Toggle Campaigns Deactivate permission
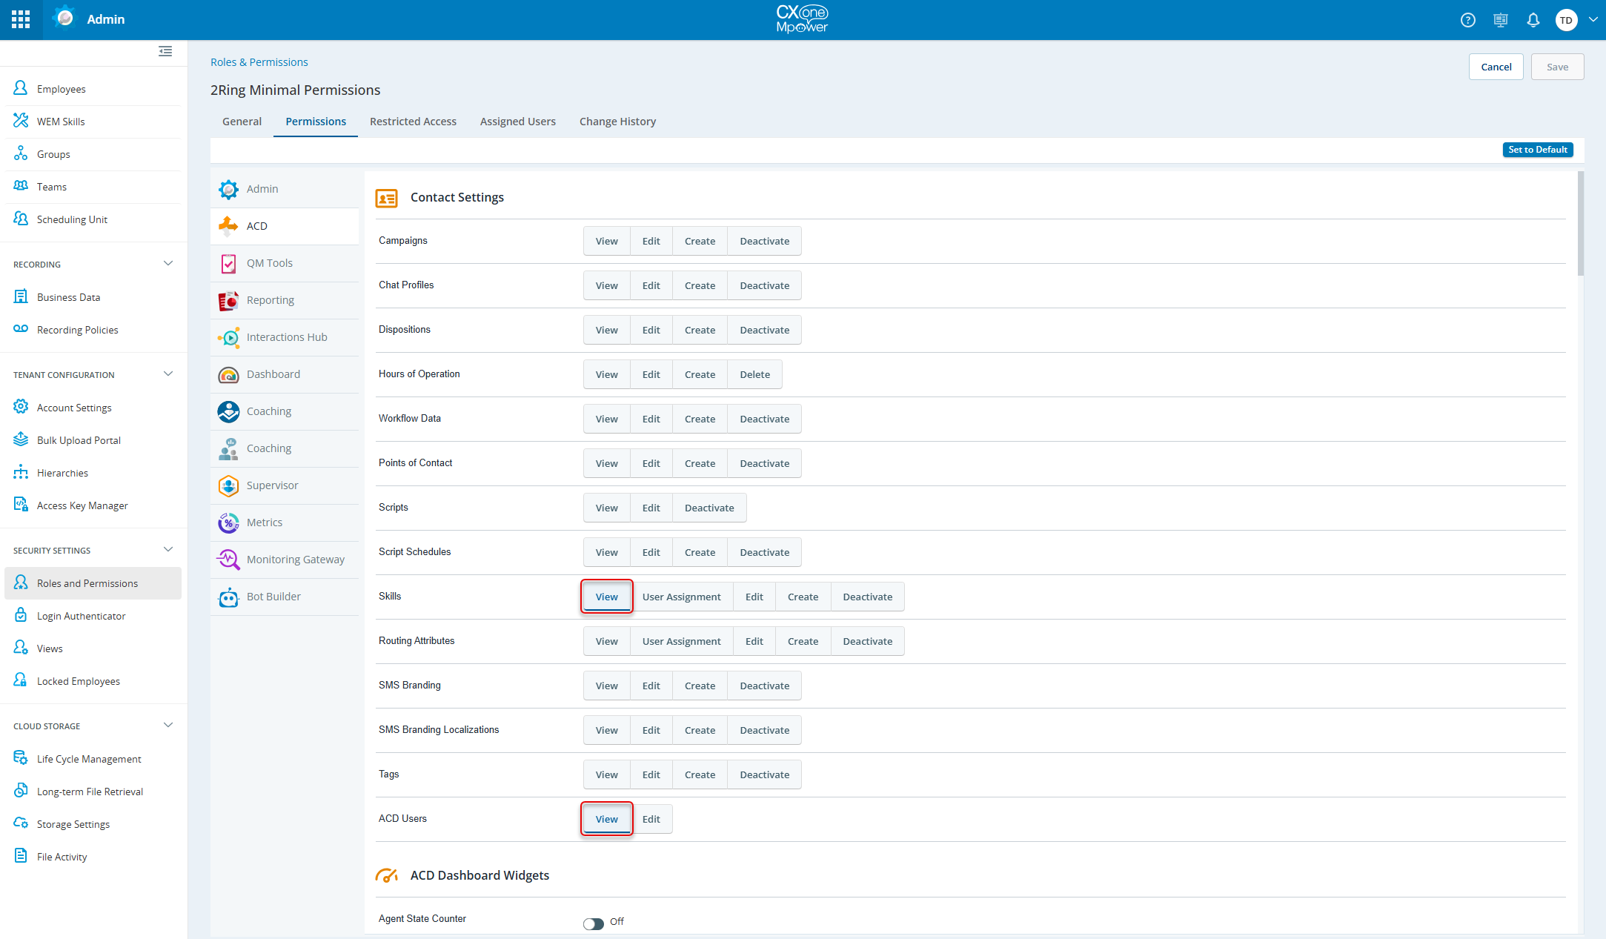 pyautogui.click(x=764, y=241)
